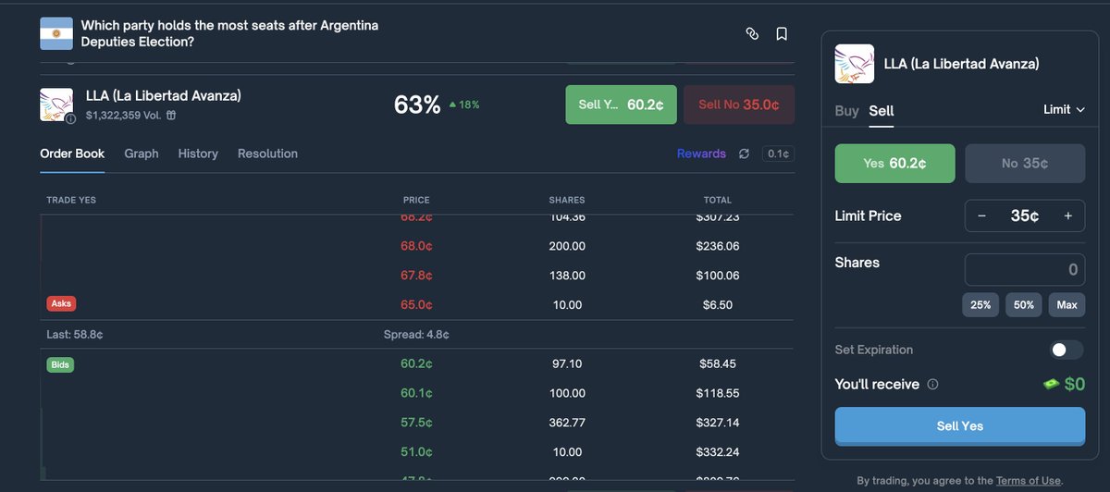Screen dimensions: 1110x492
Task: Set shares to 50%
Action: 1024,304
